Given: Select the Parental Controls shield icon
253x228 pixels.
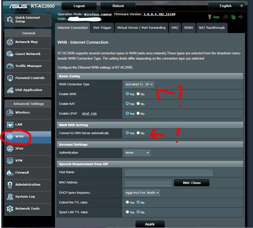Looking at the screenshot, I should [x=10, y=78].
